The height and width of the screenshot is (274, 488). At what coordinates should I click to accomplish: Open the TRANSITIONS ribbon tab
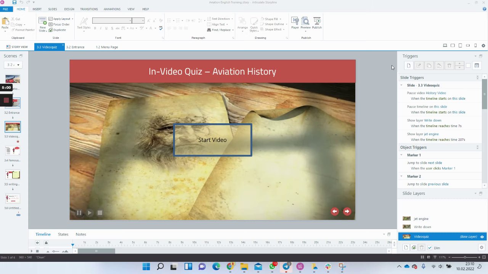(89, 9)
